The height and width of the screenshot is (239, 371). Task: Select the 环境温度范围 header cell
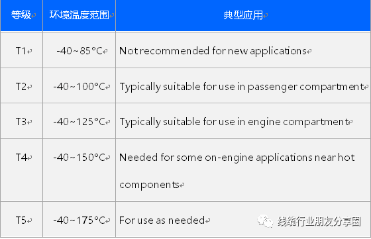79,15
